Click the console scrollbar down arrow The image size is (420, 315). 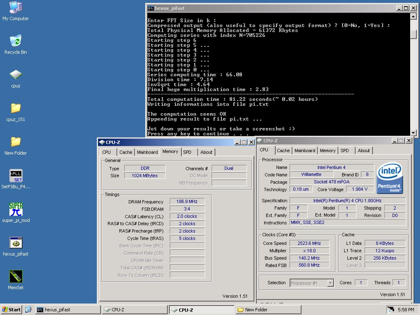[413, 132]
